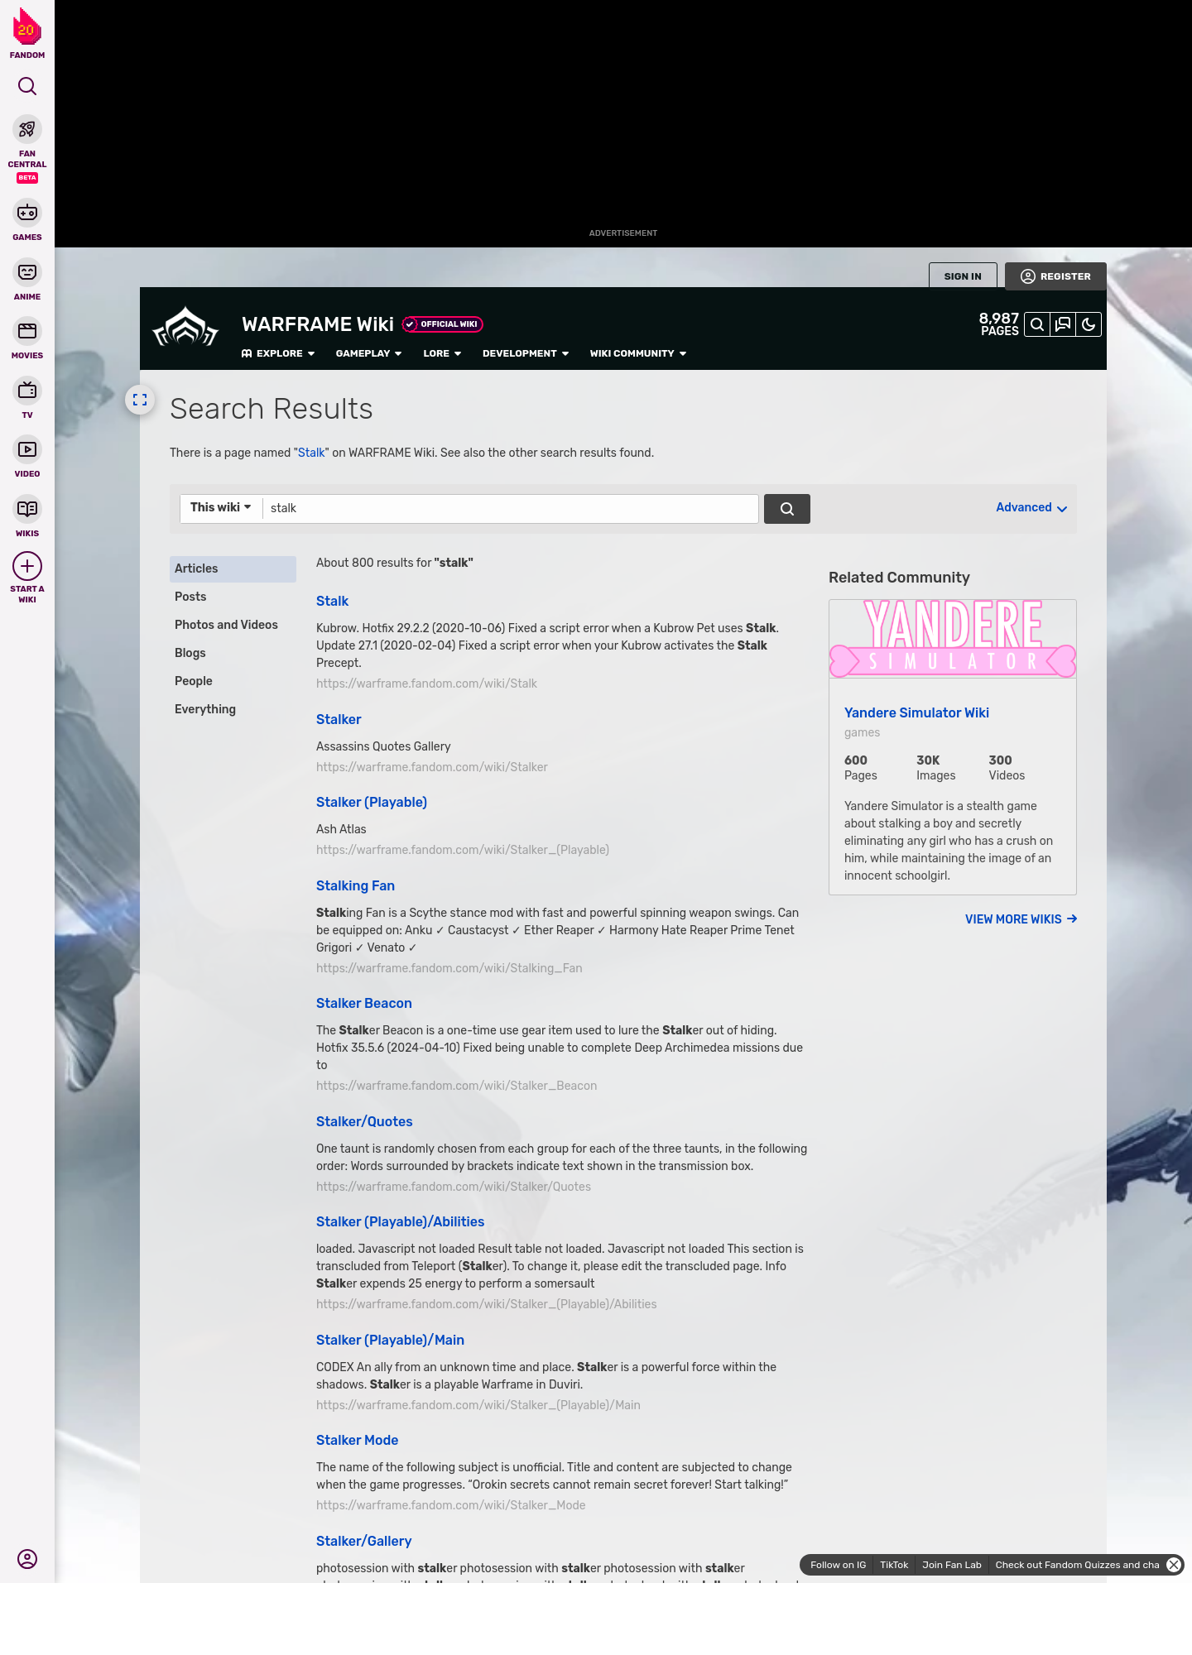The height and width of the screenshot is (1655, 1192).
Task: Open the Stalker Mode result
Action: click(x=358, y=1440)
